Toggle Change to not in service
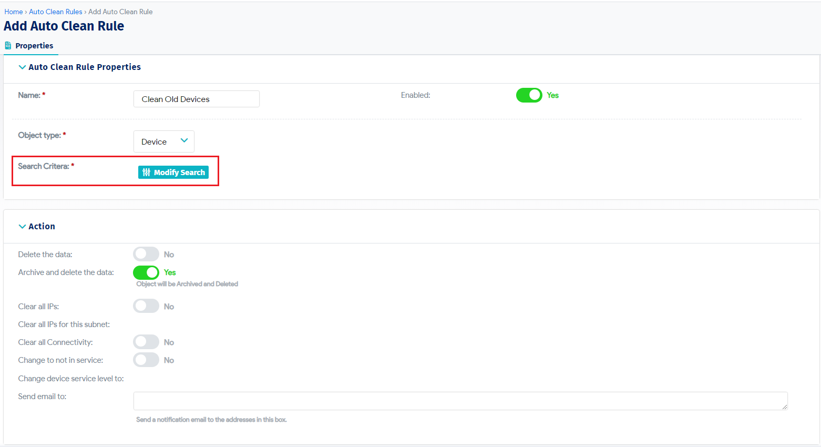The width and height of the screenshot is (821, 447). point(146,360)
